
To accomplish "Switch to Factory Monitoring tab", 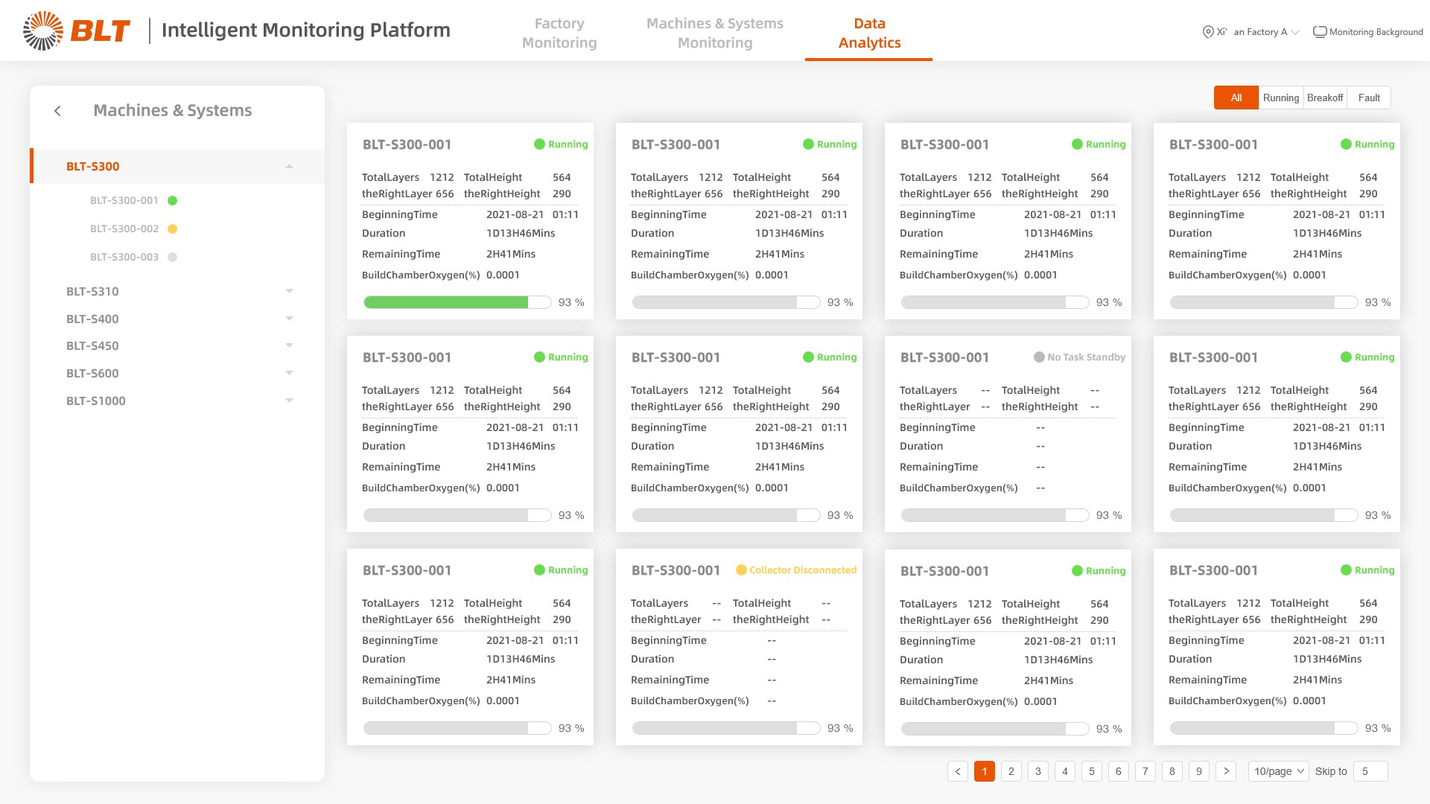I will coord(559,33).
